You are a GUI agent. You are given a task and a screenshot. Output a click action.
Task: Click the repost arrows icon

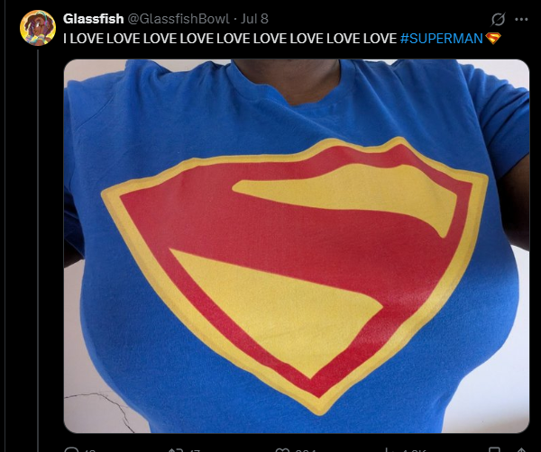point(173,450)
